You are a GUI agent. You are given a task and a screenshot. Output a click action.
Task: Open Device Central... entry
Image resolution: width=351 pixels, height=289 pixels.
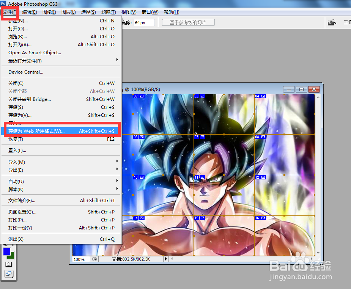point(61,72)
